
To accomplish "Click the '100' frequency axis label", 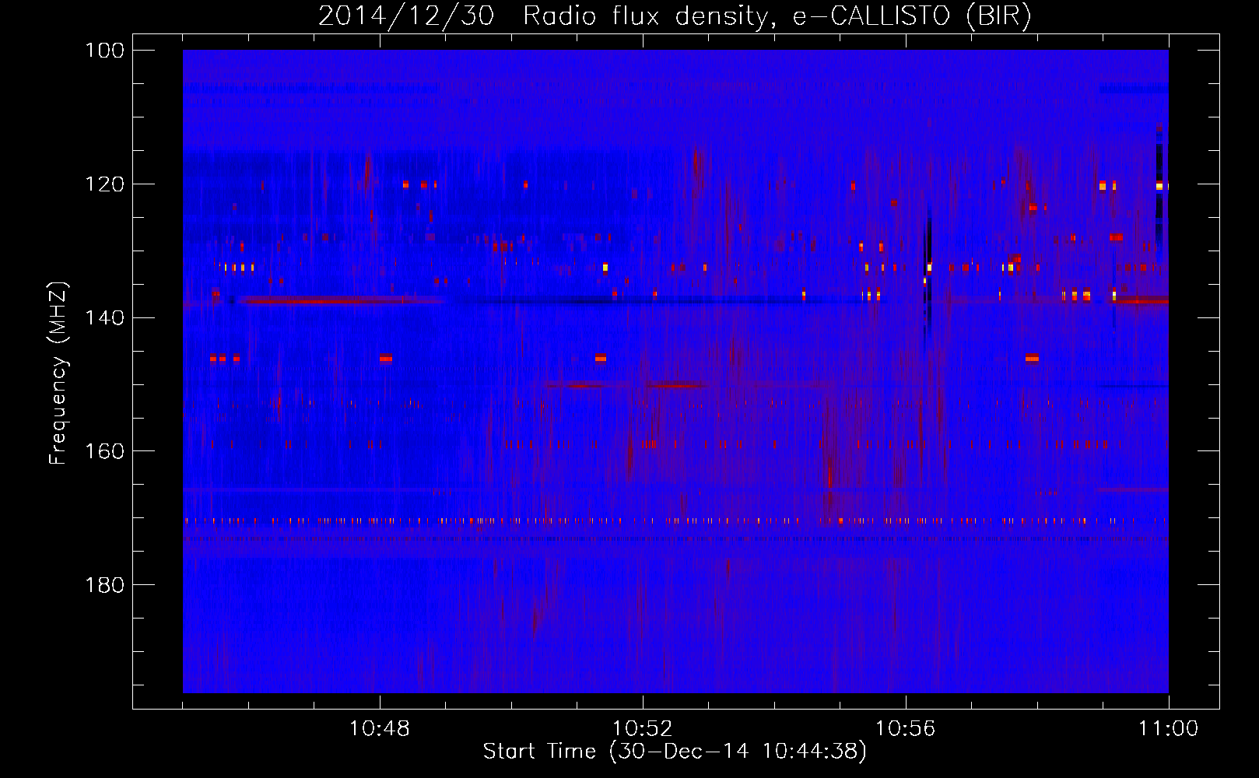I will tap(105, 51).
